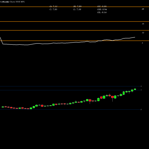Click the first green candle at chart start
Viewport: 149px width, 149px height.
pos(3,107)
